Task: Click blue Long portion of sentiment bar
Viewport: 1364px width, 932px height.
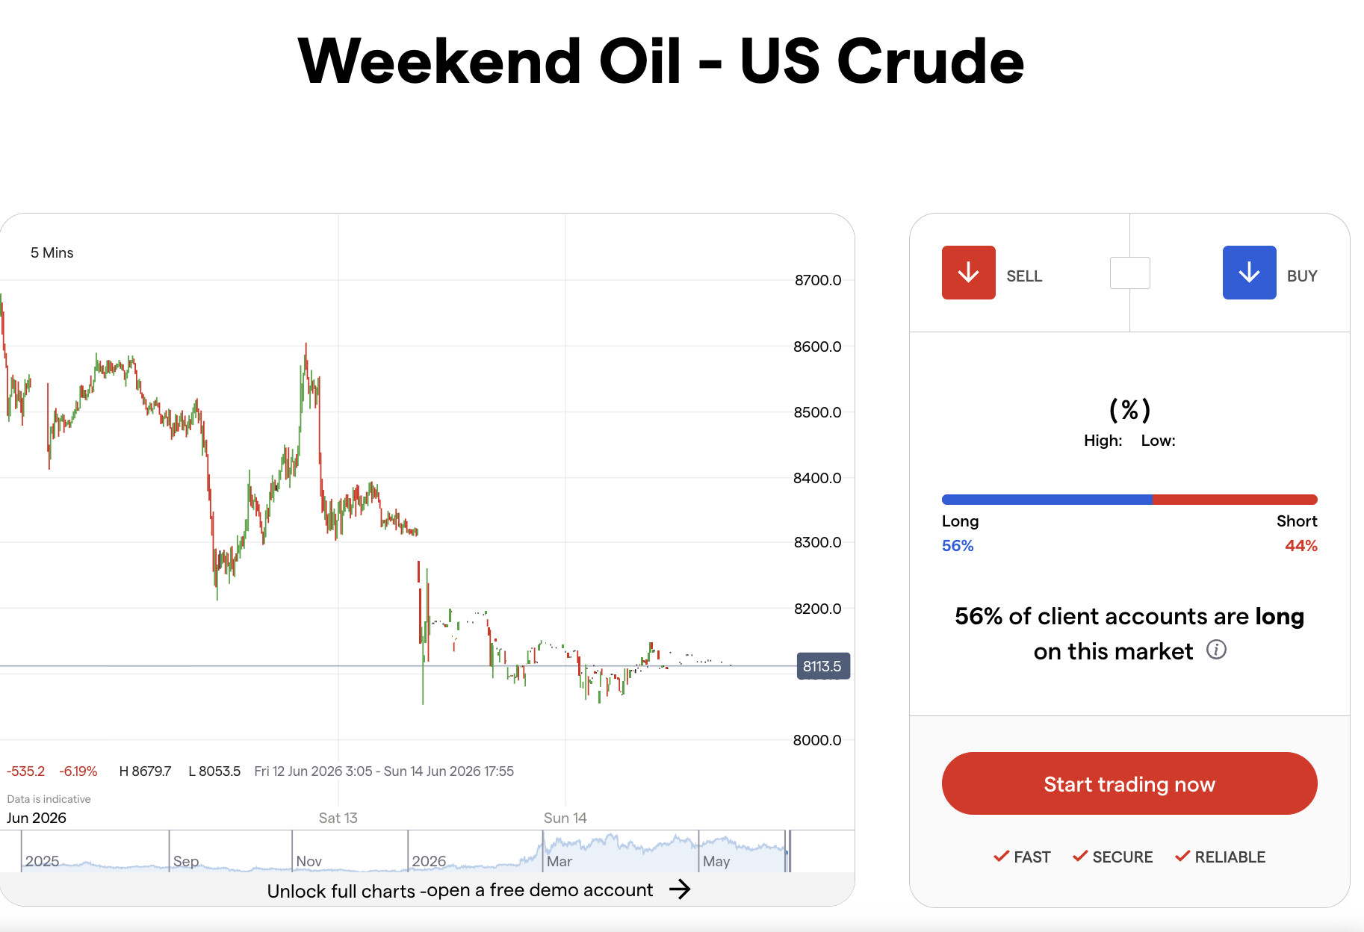Action: (x=1047, y=500)
